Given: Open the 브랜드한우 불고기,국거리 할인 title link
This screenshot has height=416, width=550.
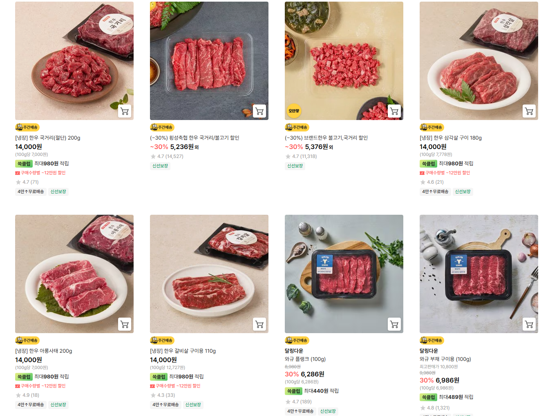Looking at the screenshot, I should pos(326,138).
